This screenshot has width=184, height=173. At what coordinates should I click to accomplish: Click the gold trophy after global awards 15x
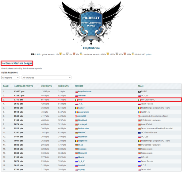(60, 54)
